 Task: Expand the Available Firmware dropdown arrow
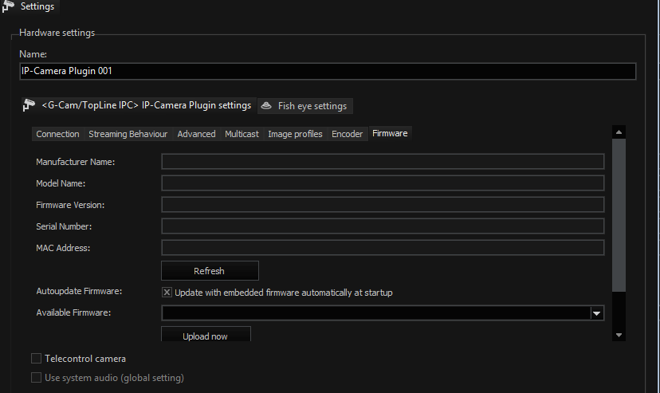pyautogui.click(x=596, y=313)
